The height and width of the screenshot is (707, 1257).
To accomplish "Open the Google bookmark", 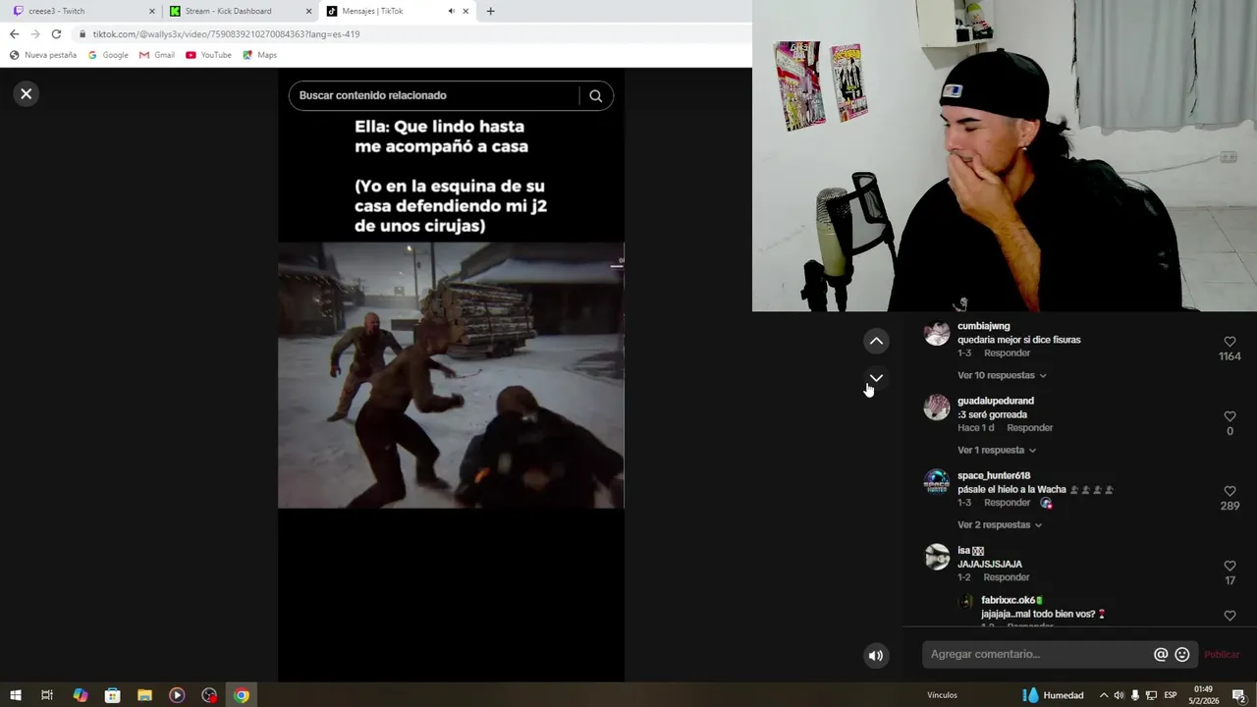I will coord(108,55).
